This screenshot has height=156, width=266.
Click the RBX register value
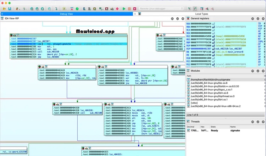tap(201, 27)
